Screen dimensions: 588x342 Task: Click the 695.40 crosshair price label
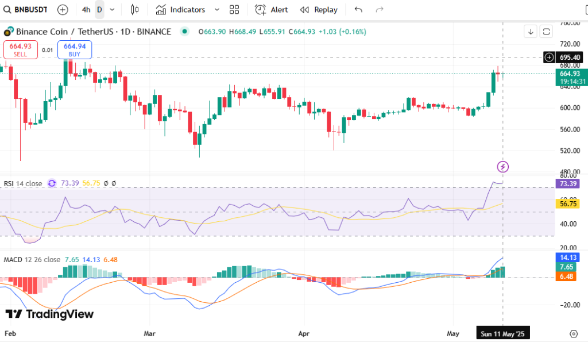[x=570, y=57]
